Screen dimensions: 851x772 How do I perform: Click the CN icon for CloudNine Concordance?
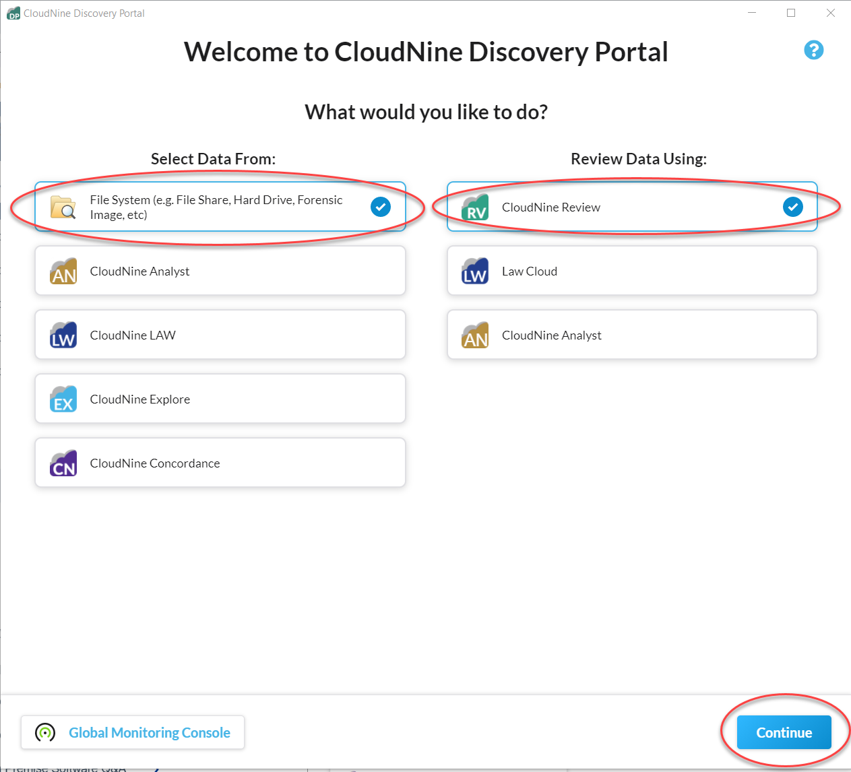pyautogui.click(x=63, y=463)
